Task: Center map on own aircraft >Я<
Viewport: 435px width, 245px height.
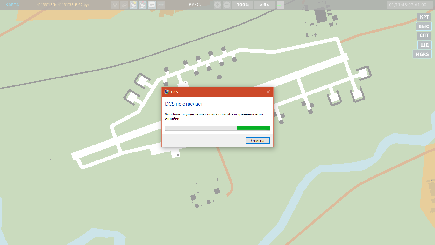Action: [x=265, y=5]
